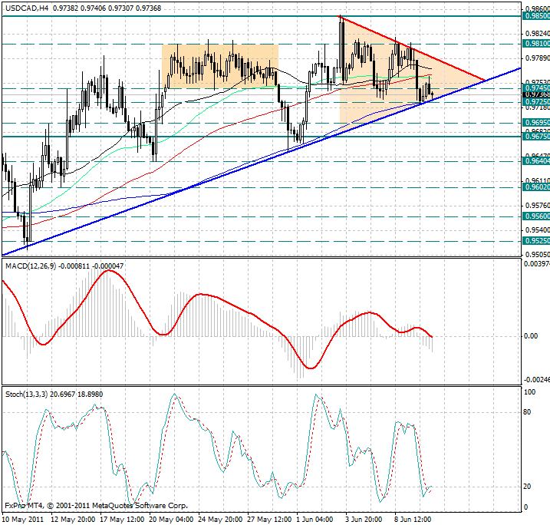Click the USDCAD,H4 chart title label
The width and height of the screenshot is (550, 525).
point(25,6)
